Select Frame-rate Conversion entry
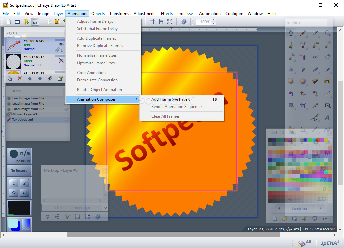344x248 pixels. point(103,80)
